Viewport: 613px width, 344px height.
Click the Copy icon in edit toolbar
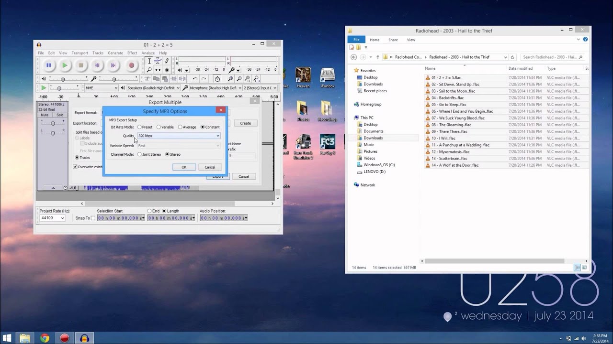(156, 79)
